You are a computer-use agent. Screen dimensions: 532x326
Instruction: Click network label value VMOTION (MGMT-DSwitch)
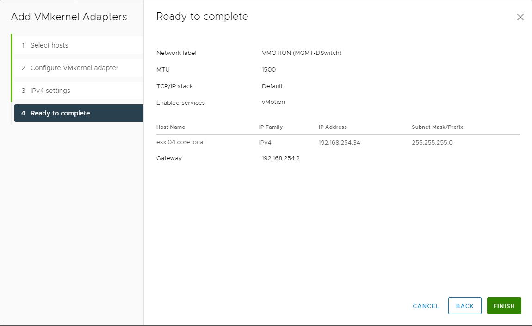click(302, 53)
